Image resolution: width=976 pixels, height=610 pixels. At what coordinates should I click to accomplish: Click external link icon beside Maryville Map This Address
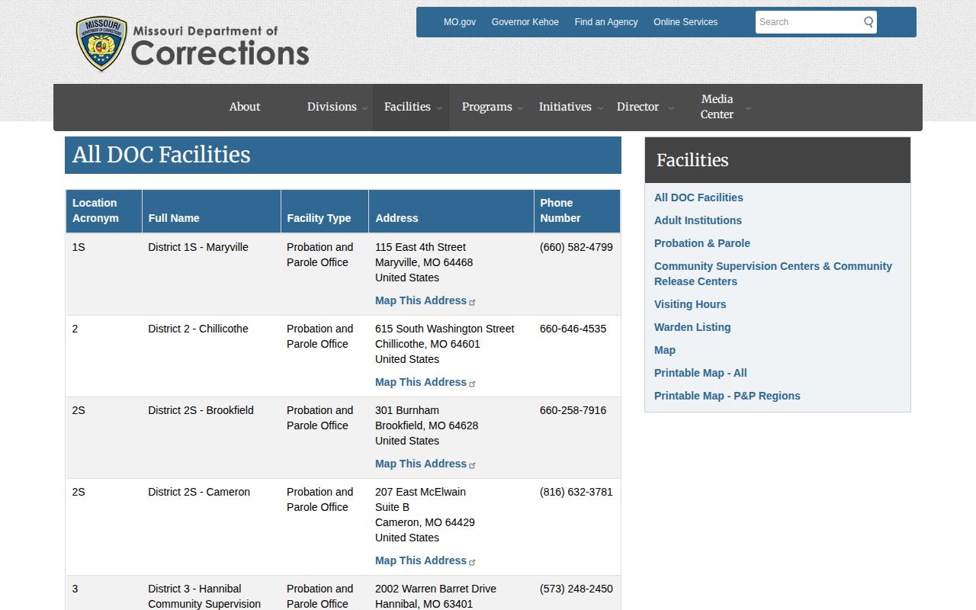click(472, 302)
